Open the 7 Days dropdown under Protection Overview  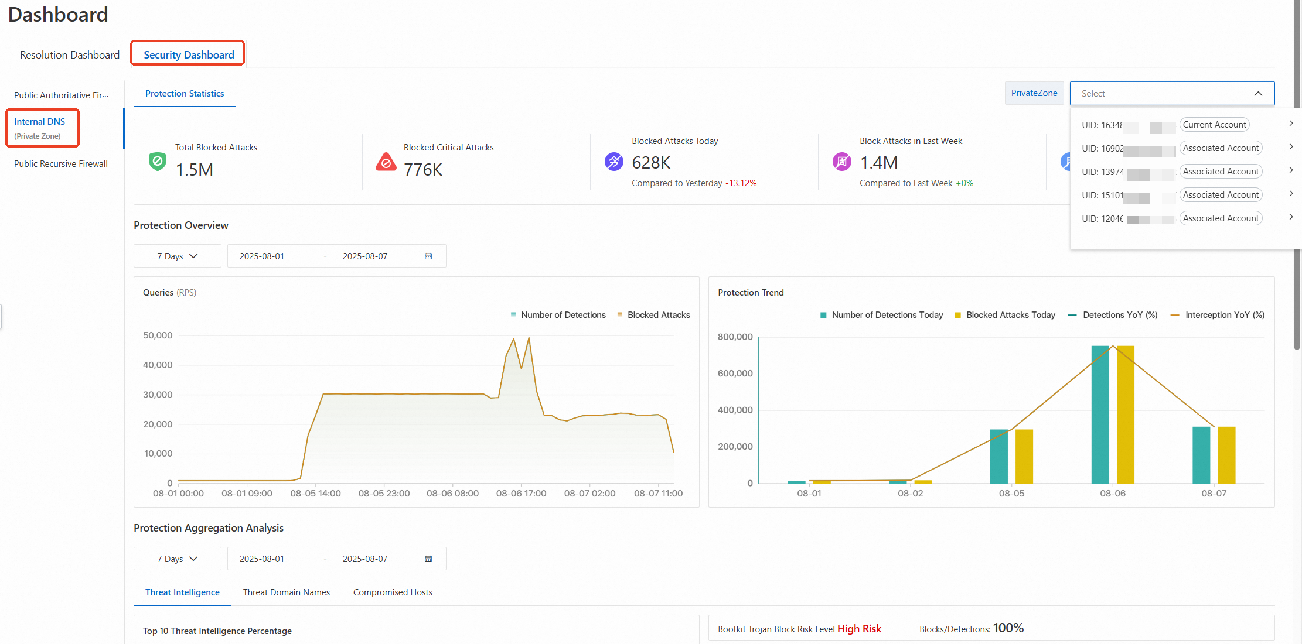(178, 256)
